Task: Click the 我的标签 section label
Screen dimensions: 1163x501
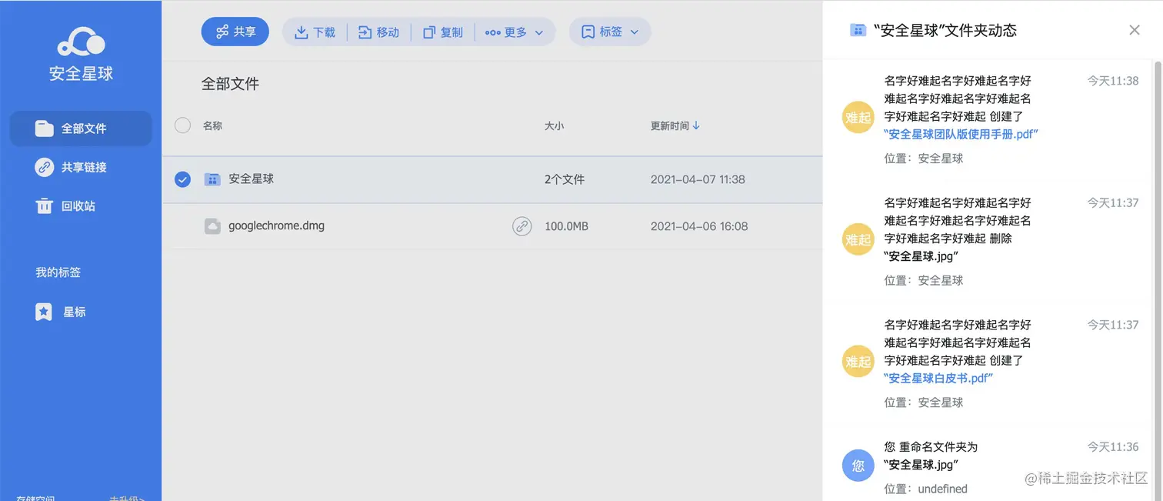Action: coord(58,272)
